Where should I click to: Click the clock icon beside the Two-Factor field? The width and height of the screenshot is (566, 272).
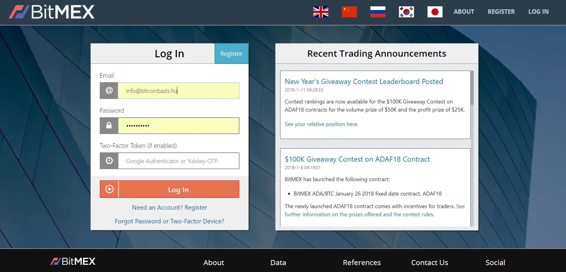(x=109, y=161)
